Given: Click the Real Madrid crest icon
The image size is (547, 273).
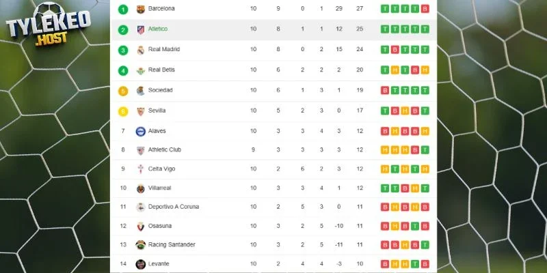Looking at the screenshot, I should pyautogui.click(x=141, y=50).
